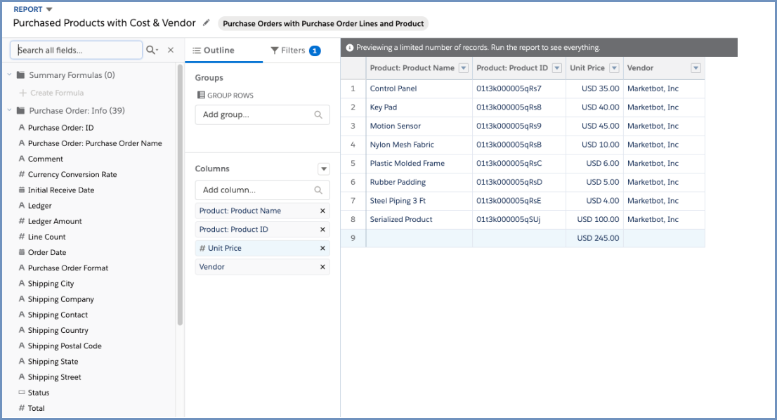
Task: Select Order Date field
Action: point(47,253)
